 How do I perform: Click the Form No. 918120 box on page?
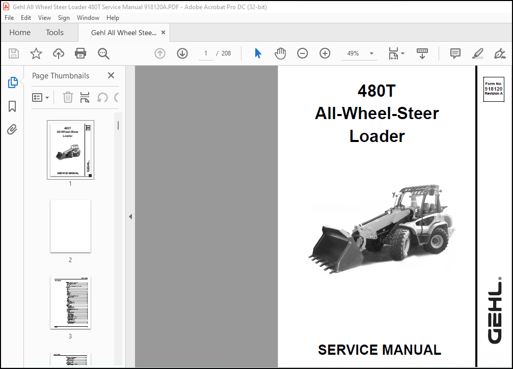(x=493, y=89)
